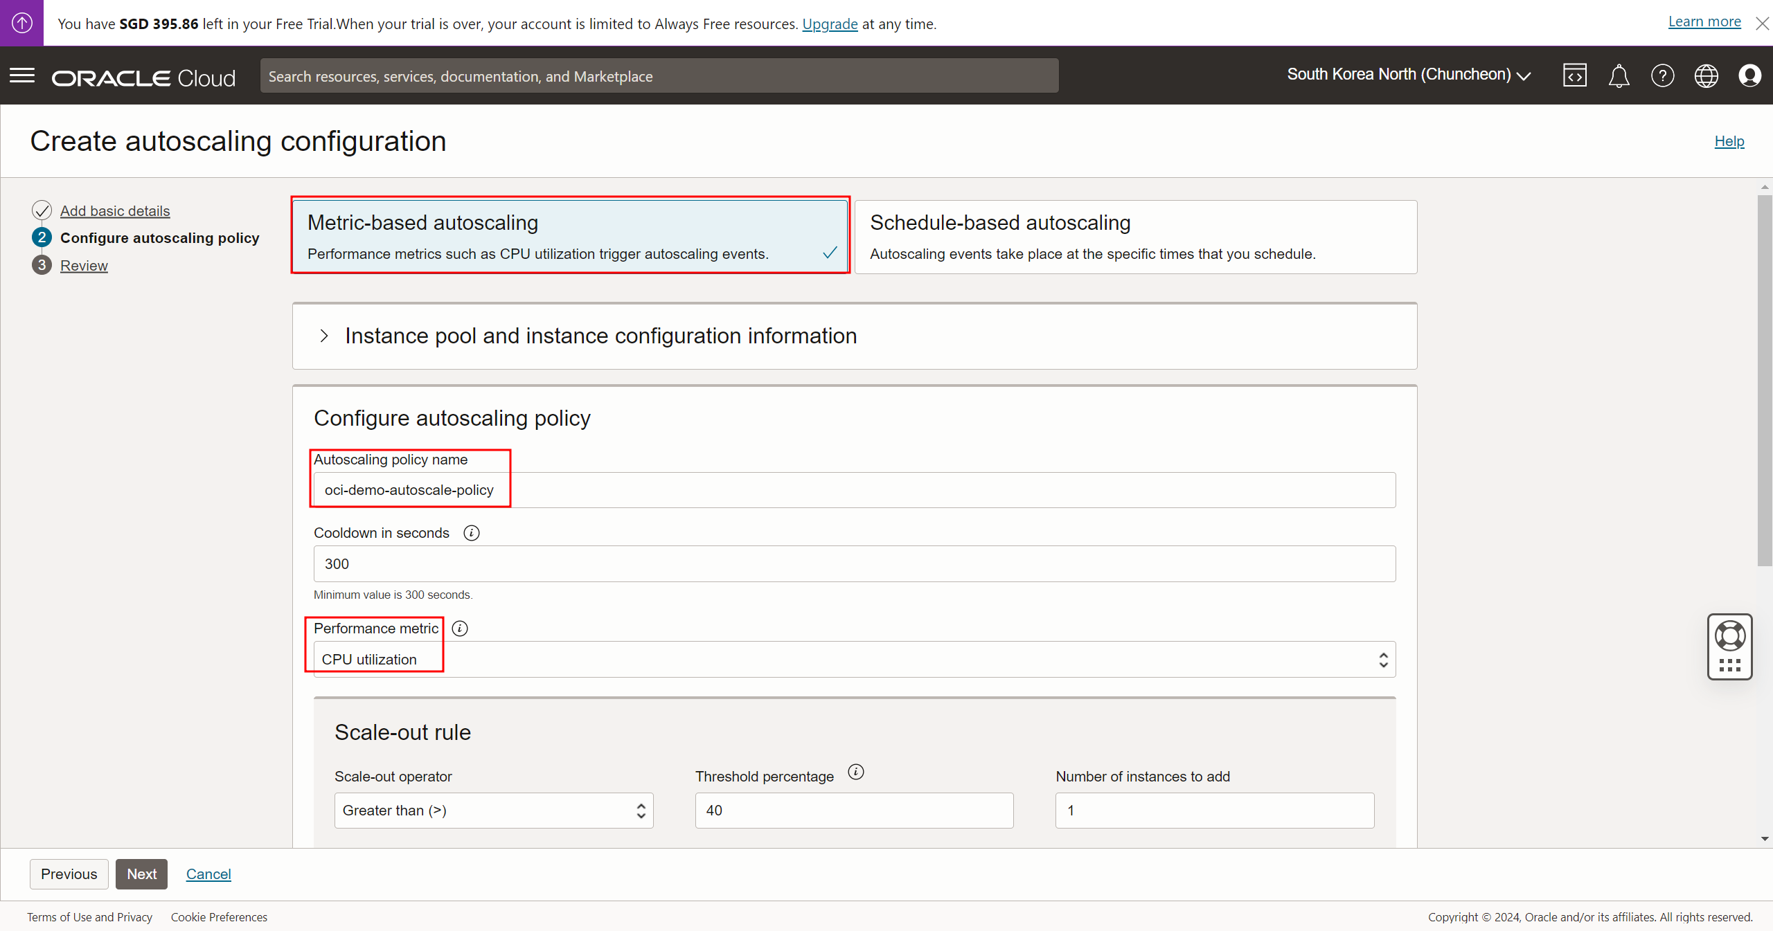Screen dimensions: 1773x931
Task: Open the floating support lifebuoy widget
Action: (1729, 637)
